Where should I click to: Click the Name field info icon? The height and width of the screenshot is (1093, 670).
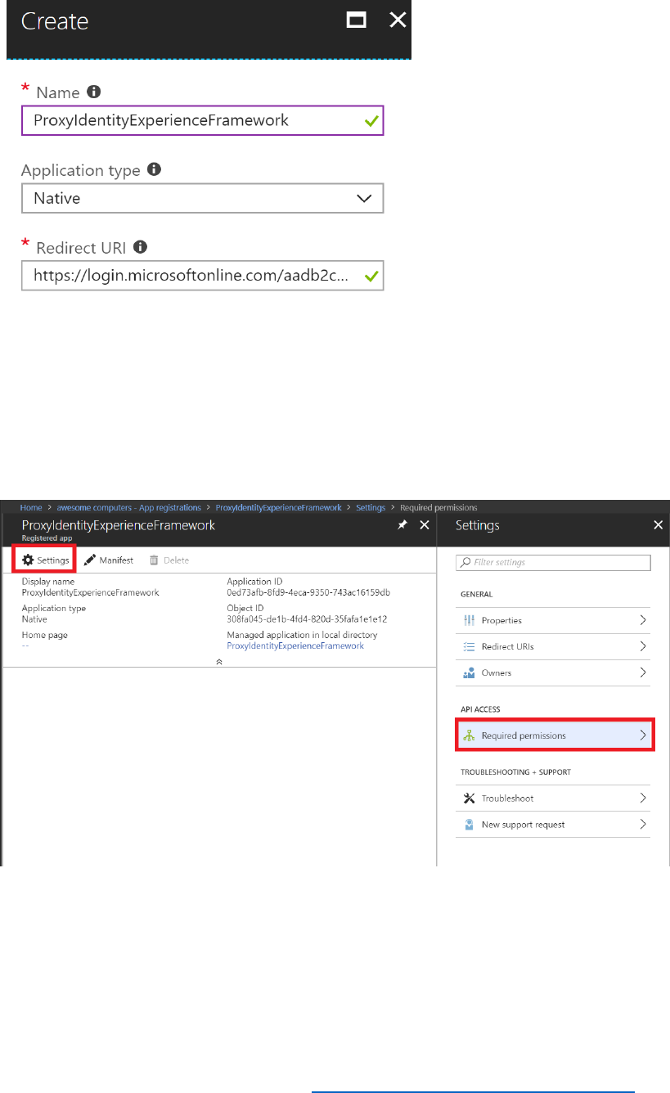coord(93,92)
